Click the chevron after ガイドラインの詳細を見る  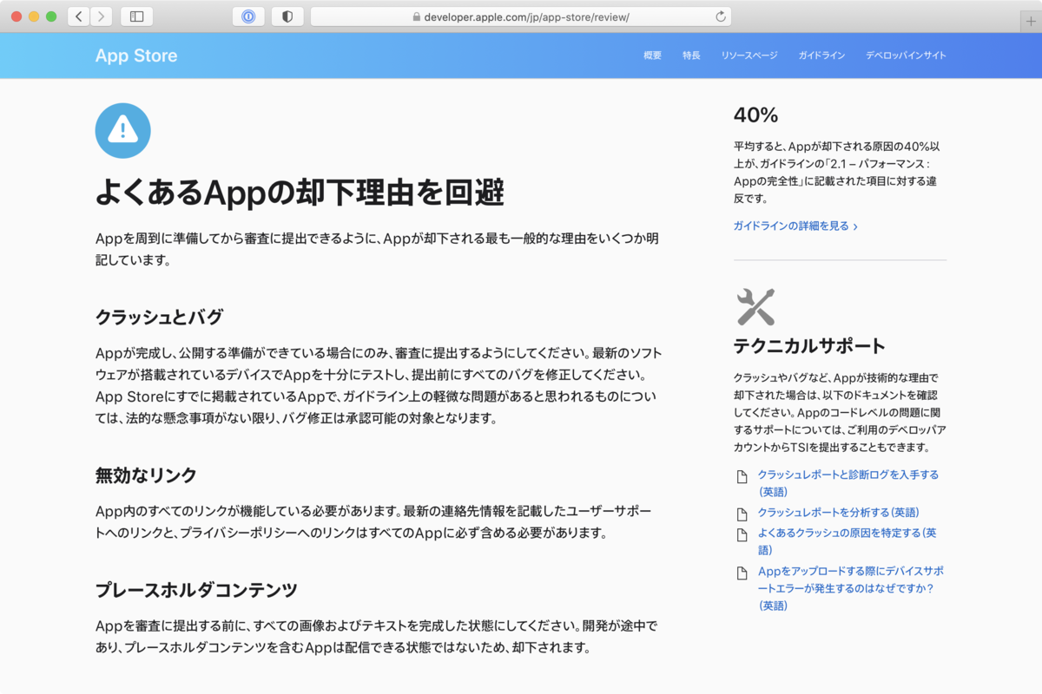855,226
